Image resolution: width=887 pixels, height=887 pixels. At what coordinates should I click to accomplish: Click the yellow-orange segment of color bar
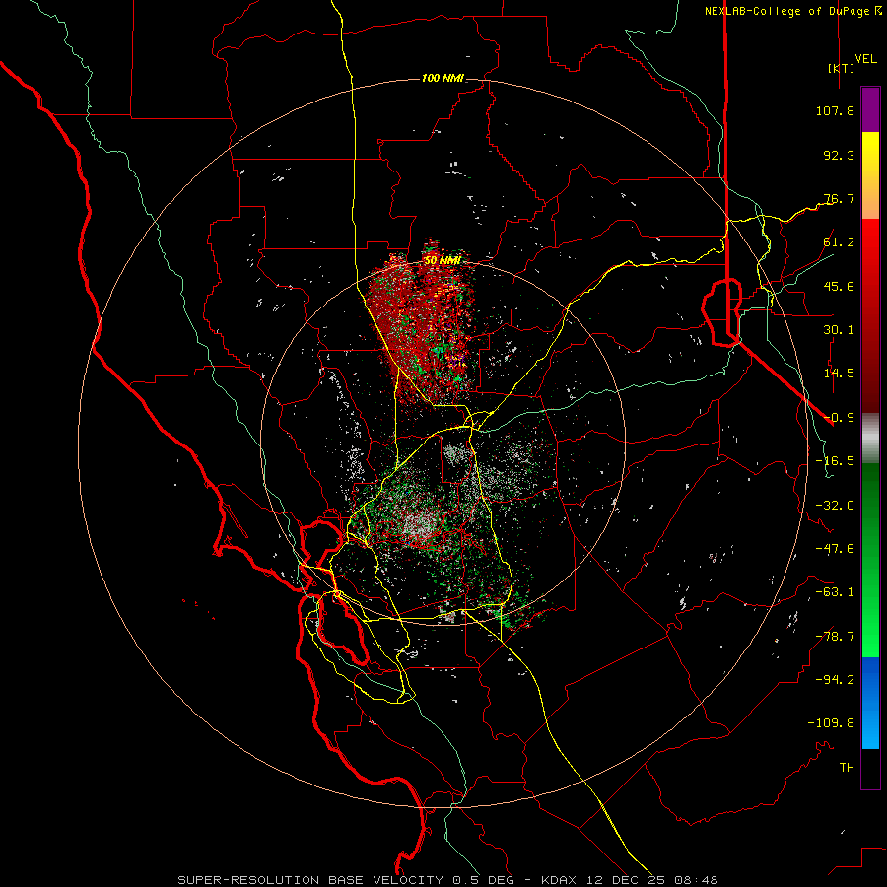tap(870, 175)
